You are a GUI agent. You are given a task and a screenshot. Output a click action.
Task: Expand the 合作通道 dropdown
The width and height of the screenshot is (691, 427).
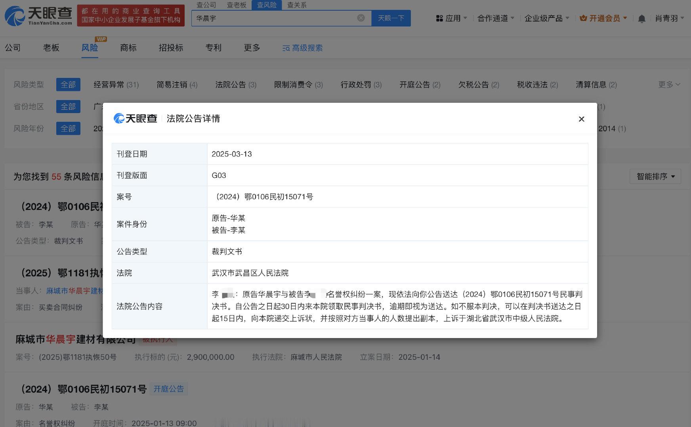(496, 18)
